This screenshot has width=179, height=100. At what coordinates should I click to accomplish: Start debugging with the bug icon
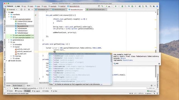pyautogui.click(x=122, y=6)
